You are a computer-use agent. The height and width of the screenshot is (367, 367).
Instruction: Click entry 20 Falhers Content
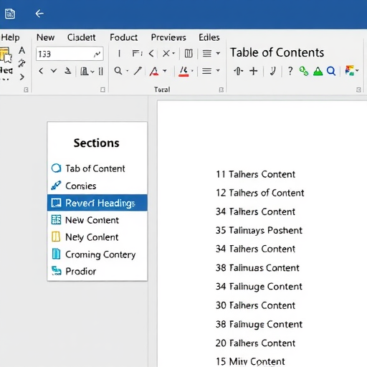pyautogui.click(x=255, y=343)
